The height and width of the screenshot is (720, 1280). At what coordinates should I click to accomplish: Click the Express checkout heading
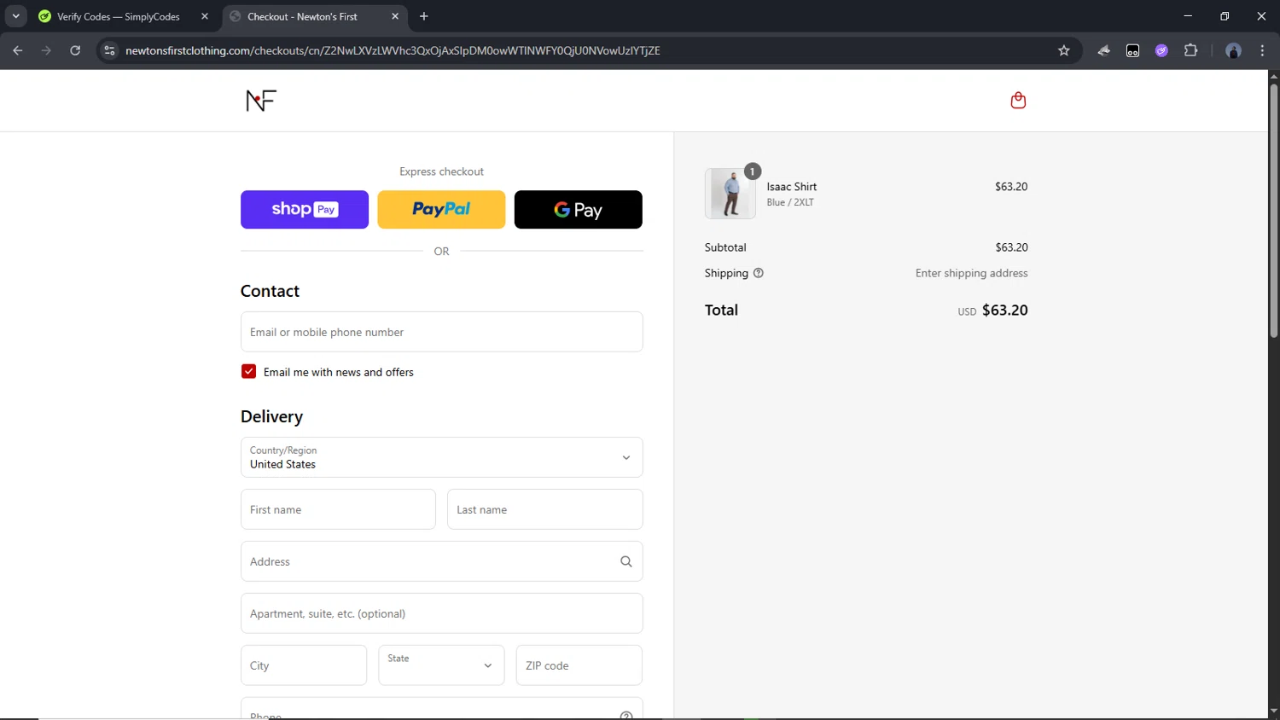click(441, 171)
